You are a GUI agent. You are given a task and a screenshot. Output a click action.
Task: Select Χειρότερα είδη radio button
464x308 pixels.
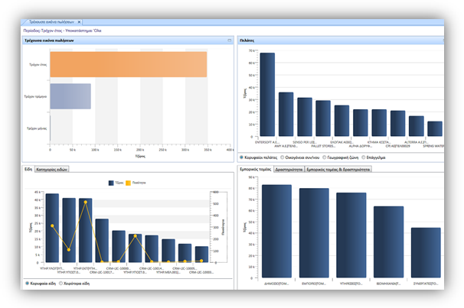click(60, 284)
